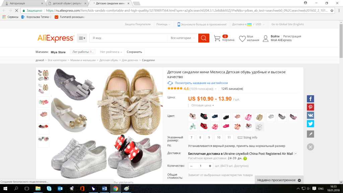Image resolution: width=343 pixels, height=193 pixels.
Task: Open File Explorer from the taskbar
Action: pyautogui.click(x=38, y=188)
